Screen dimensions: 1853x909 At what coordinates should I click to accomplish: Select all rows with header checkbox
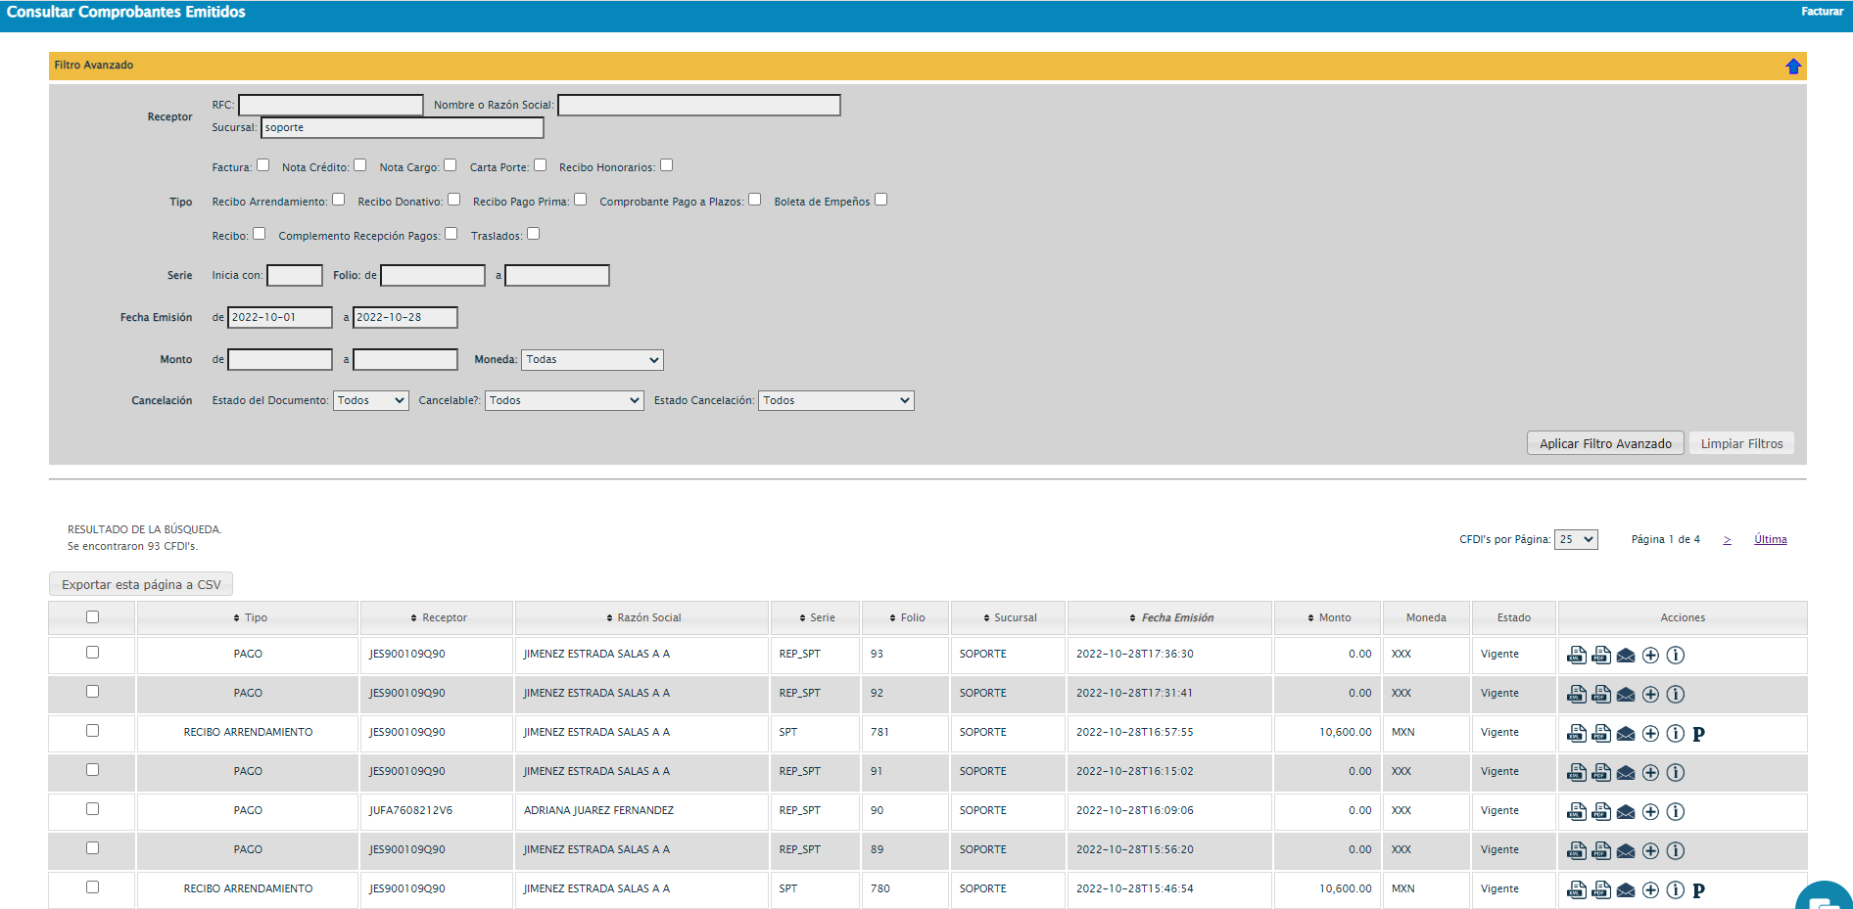click(92, 617)
